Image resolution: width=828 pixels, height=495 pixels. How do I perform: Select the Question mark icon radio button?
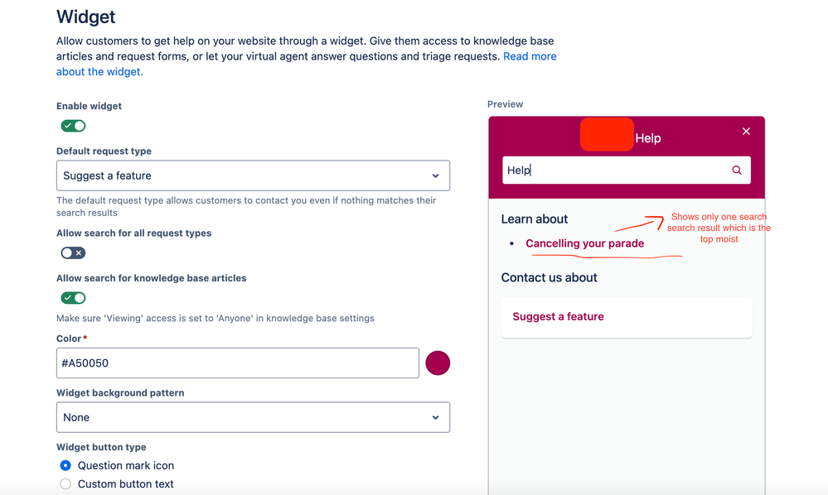[65, 465]
